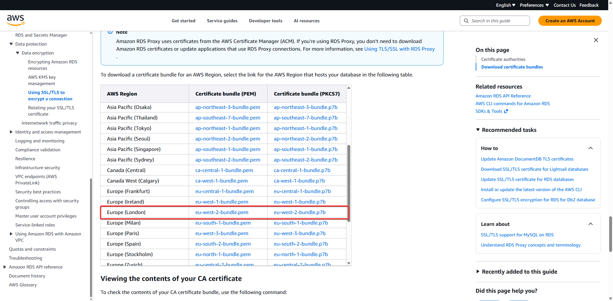Click the certificate table scrollbar thumb
The width and height of the screenshot is (613, 301).
pyautogui.click(x=349, y=183)
